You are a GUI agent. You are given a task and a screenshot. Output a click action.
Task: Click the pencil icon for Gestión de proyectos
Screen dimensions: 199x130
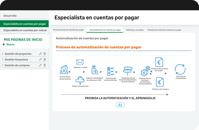[x=40, y=54]
